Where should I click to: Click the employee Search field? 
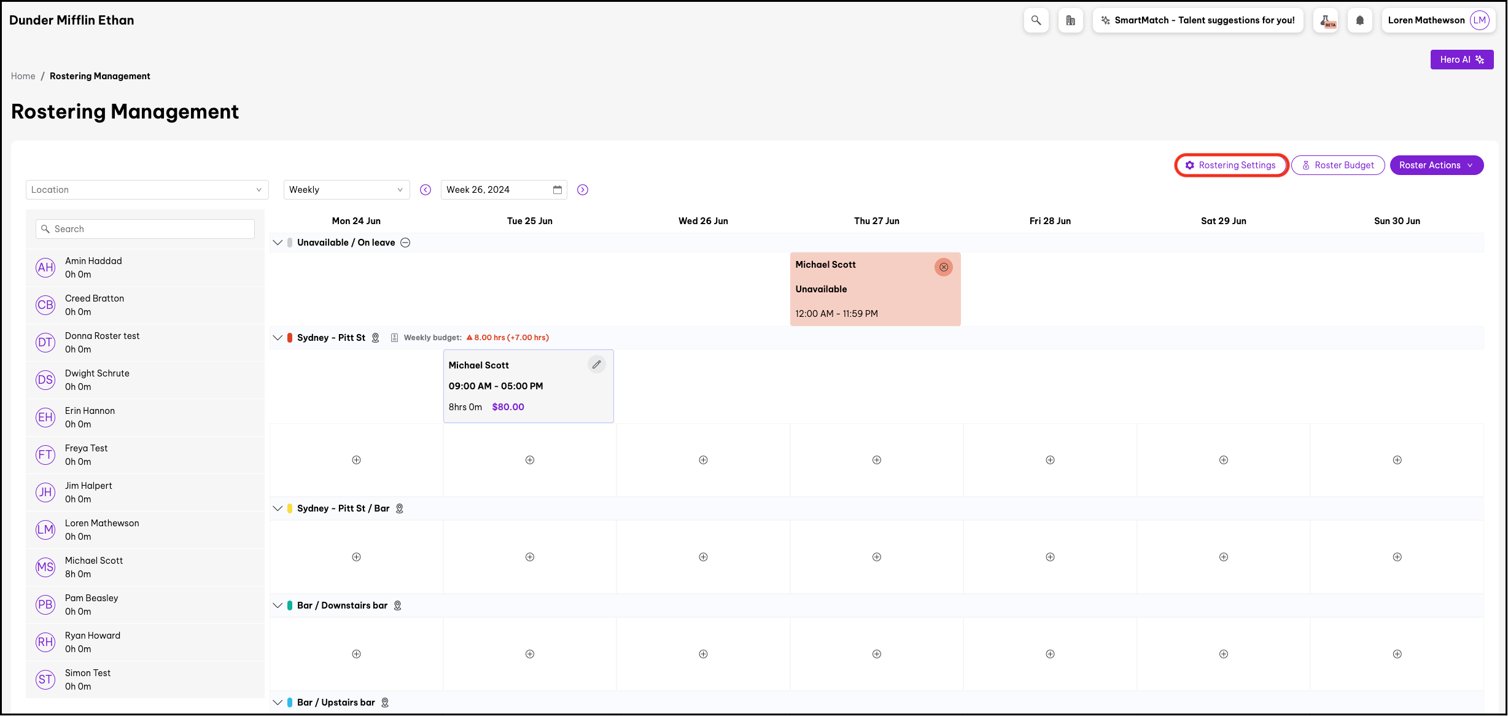tap(146, 229)
